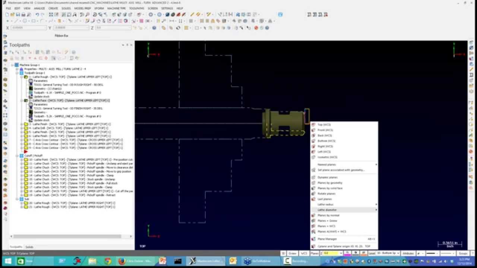The image size is (477, 268).
Task: Click the Last planes icon
Action: 313,199
